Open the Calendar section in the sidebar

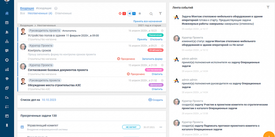point(7,23)
